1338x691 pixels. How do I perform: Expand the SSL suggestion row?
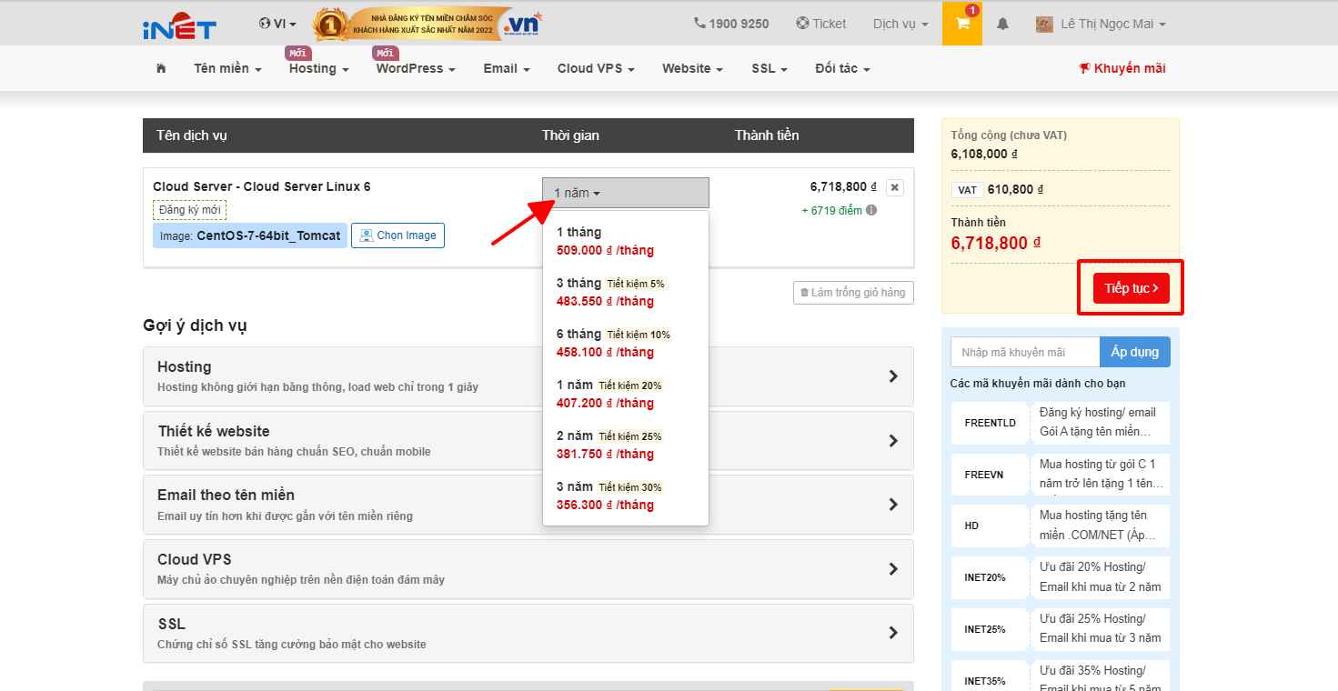click(x=528, y=633)
